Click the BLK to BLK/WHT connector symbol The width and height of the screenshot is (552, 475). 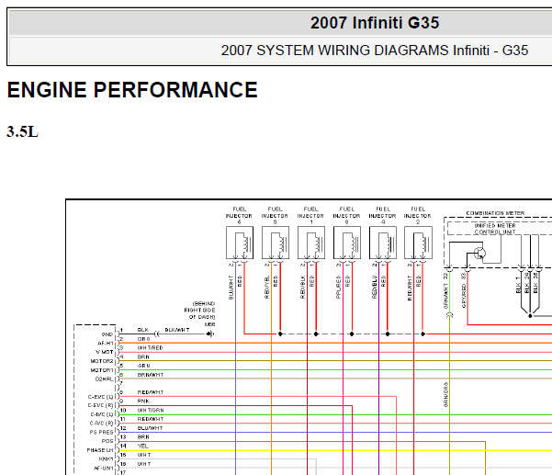[x=157, y=334]
